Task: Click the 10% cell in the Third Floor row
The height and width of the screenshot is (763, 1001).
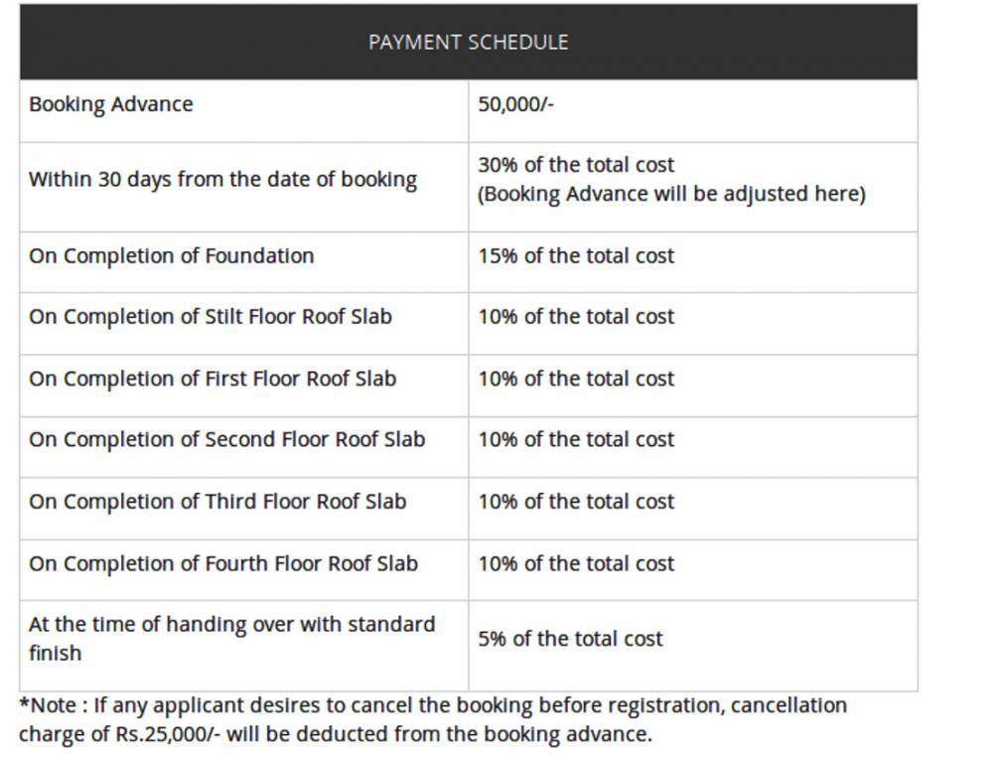Action: pos(576,502)
